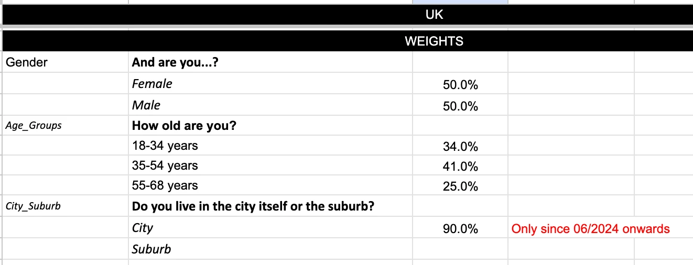Click the Gender label cell
Image resolution: width=693 pixels, height=265 pixels.
pos(65,62)
